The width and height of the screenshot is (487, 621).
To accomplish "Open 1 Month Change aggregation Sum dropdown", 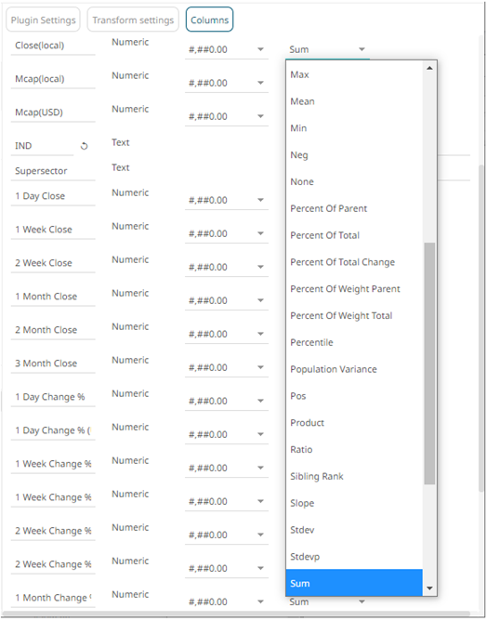I will coord(327,602).
